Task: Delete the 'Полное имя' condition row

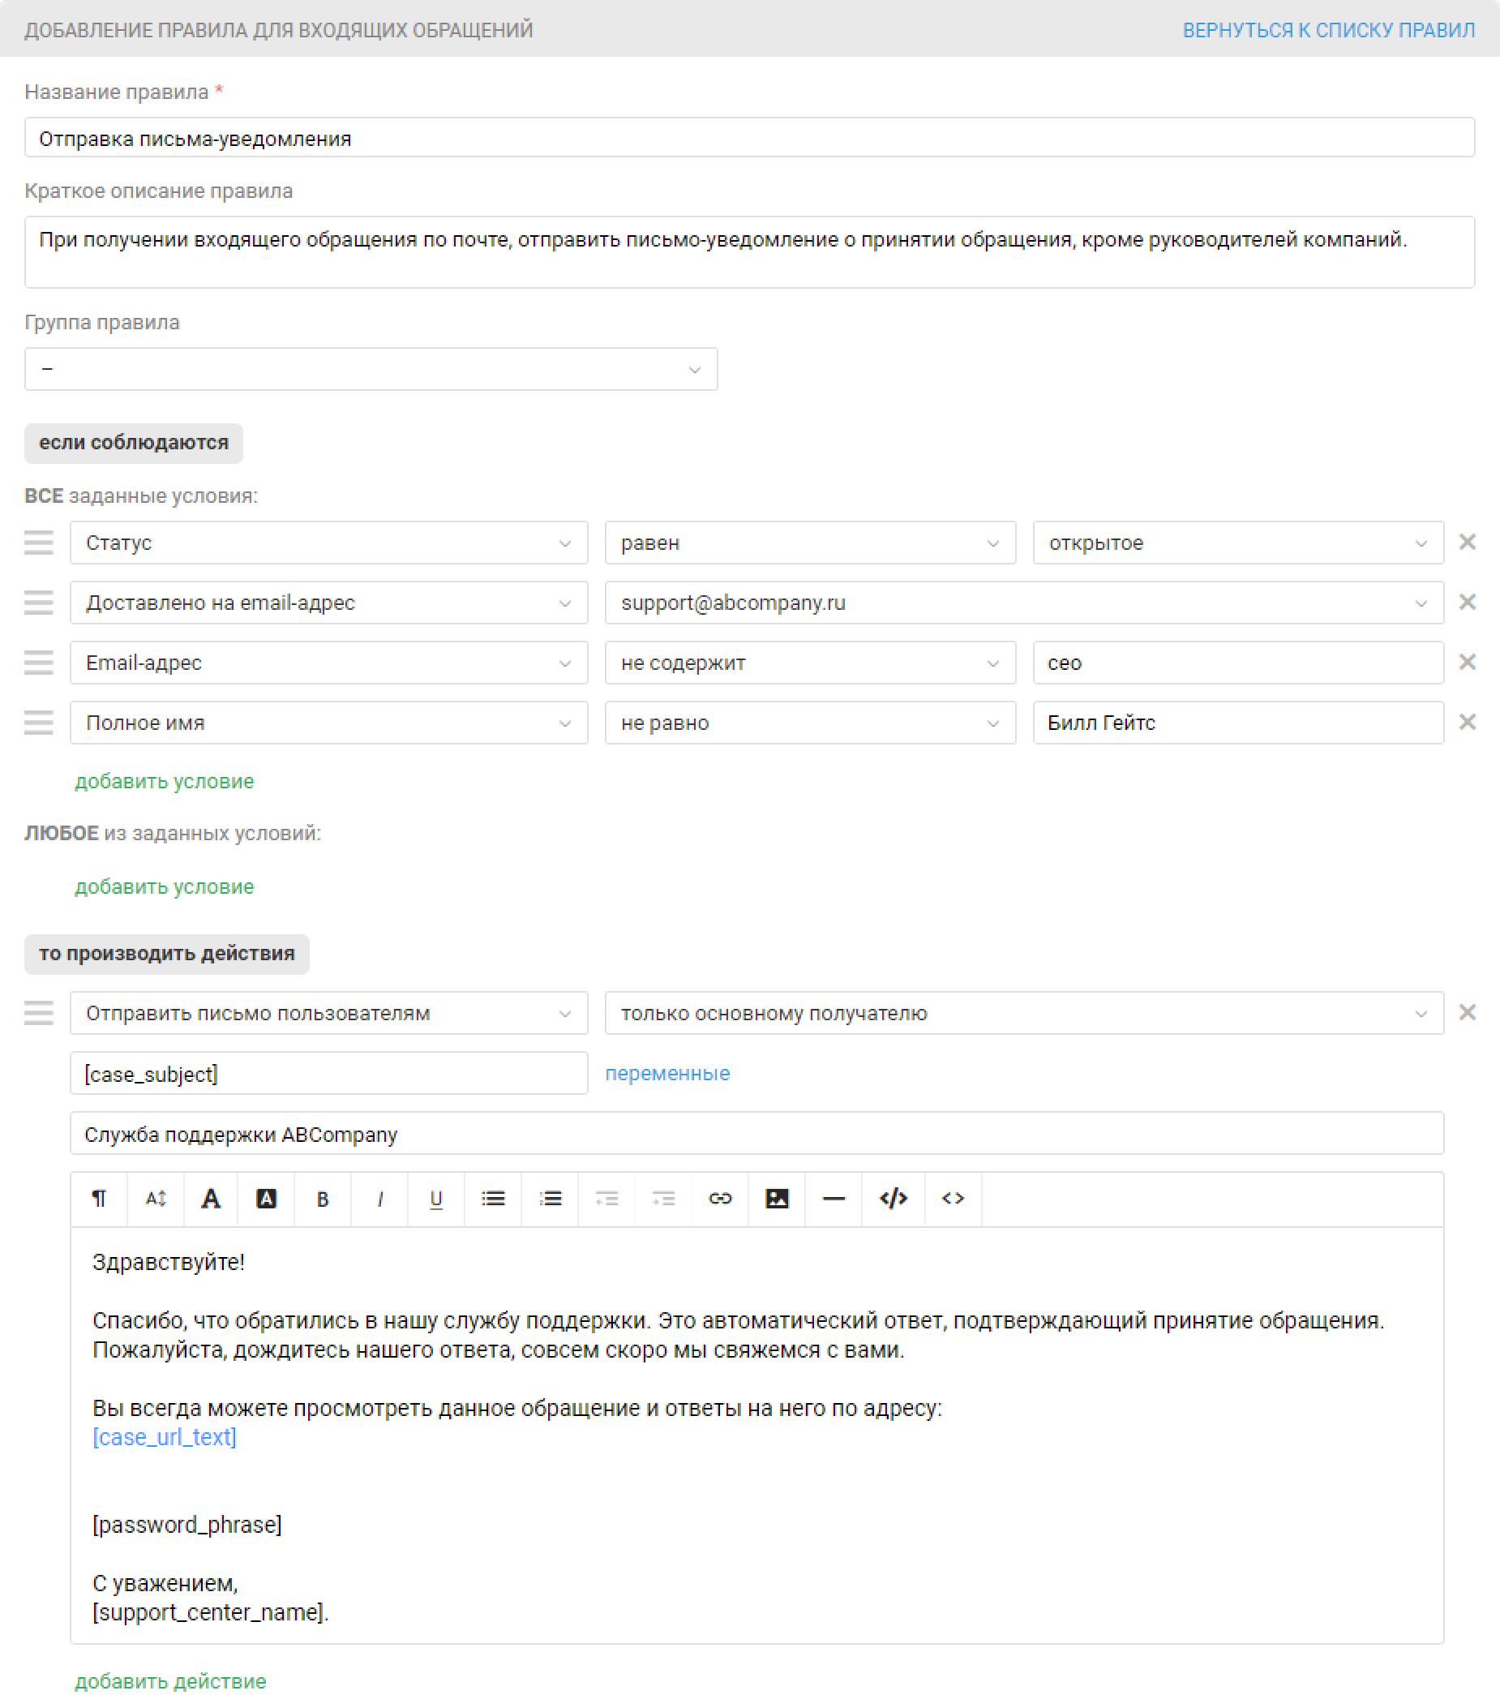Action: 1467,723
